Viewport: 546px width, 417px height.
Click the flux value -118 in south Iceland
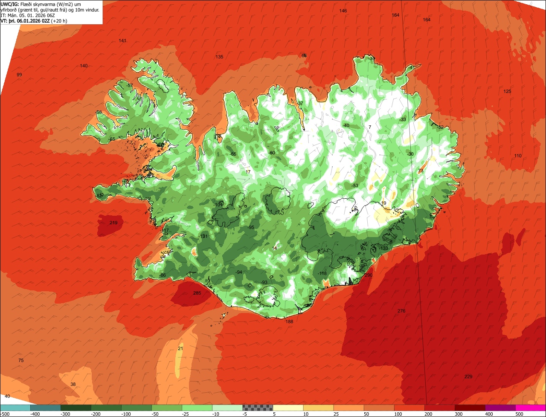[x=322, y=273]
